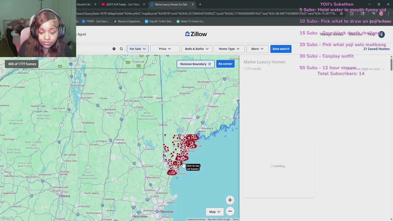Screen dimensions: 393x221
Task: Click the Agent navigation link
Action: [82, 34]
